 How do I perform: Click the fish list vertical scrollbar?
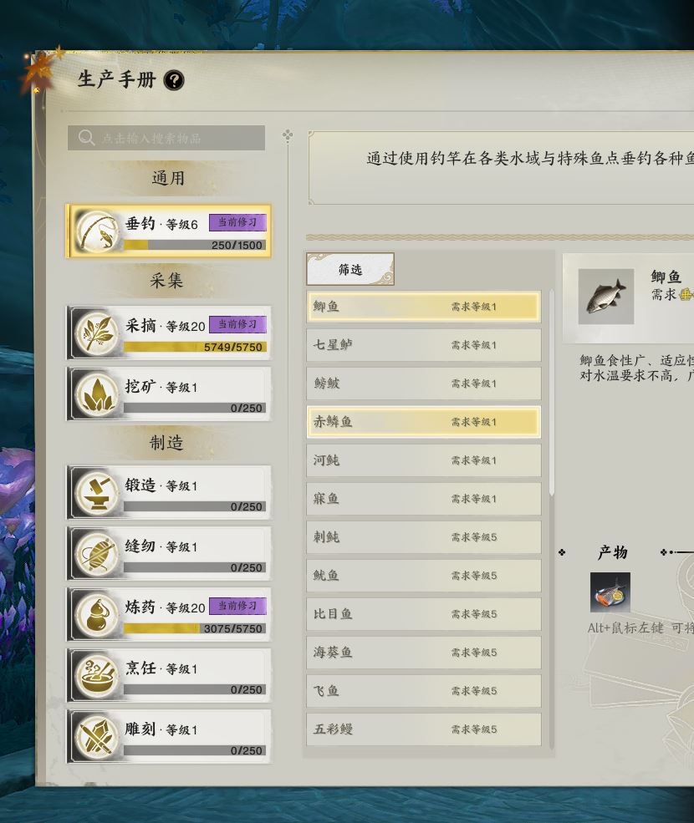click(x=552, y=393)
